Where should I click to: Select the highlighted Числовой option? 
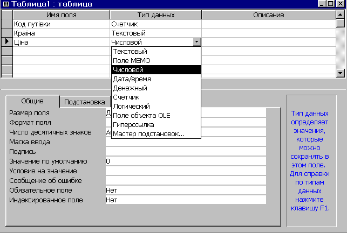pos(157,70)
